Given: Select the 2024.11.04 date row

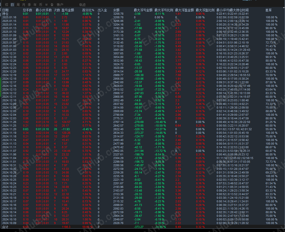Looking at the screenshot, I should [9, 158].
